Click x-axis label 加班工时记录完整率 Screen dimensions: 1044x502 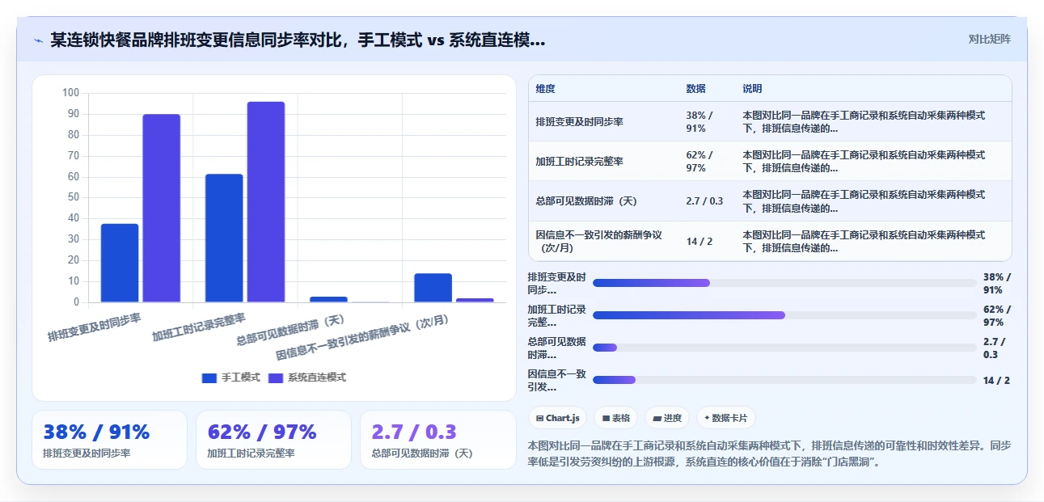[199, 327]
